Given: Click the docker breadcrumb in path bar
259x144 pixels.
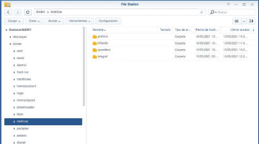Looking at the screenshot, I should coord(40,12).
